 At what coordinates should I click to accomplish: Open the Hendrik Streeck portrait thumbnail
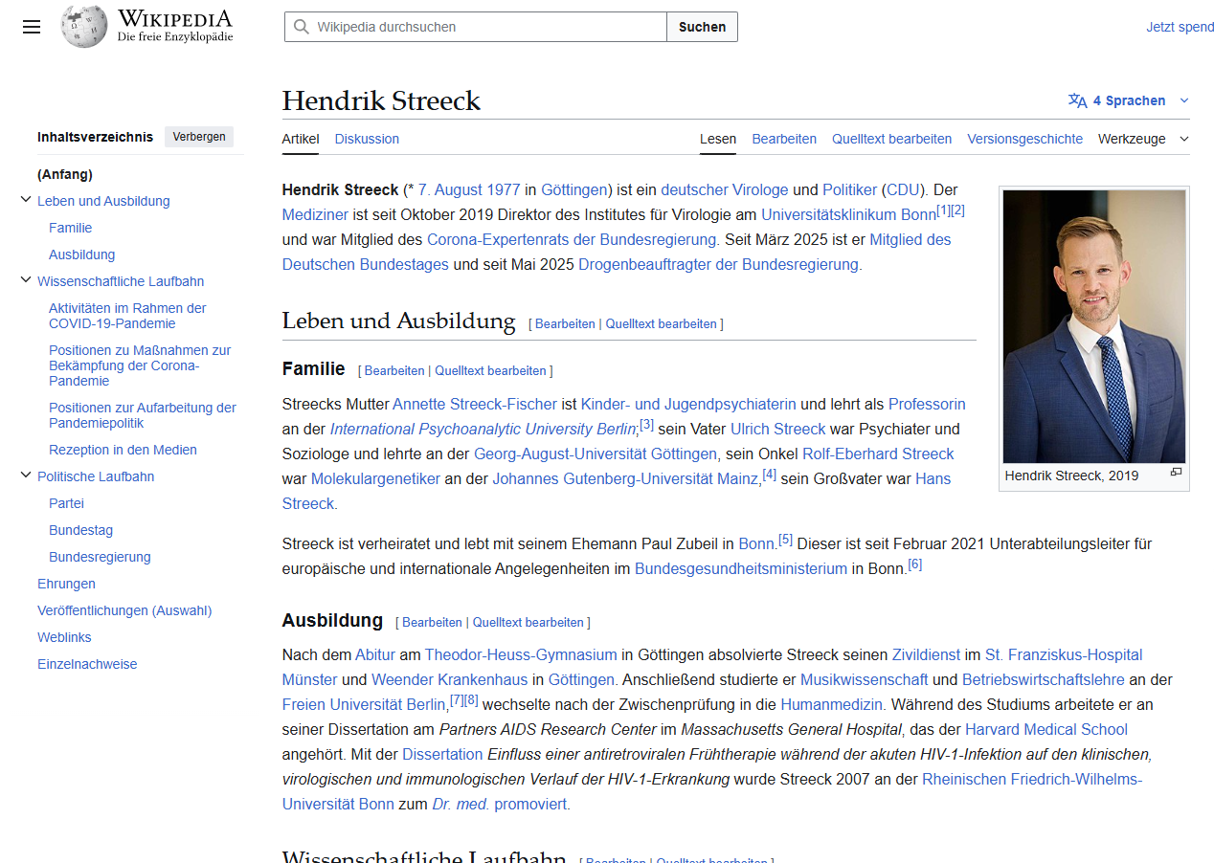1094,326
